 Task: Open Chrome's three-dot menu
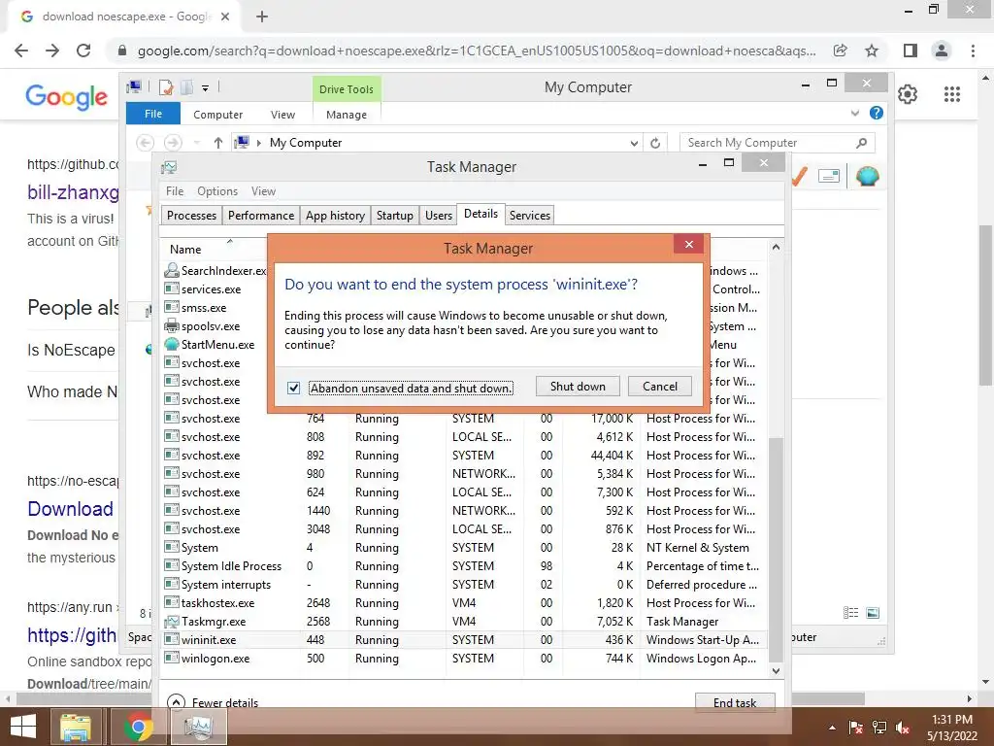point(973,51)
